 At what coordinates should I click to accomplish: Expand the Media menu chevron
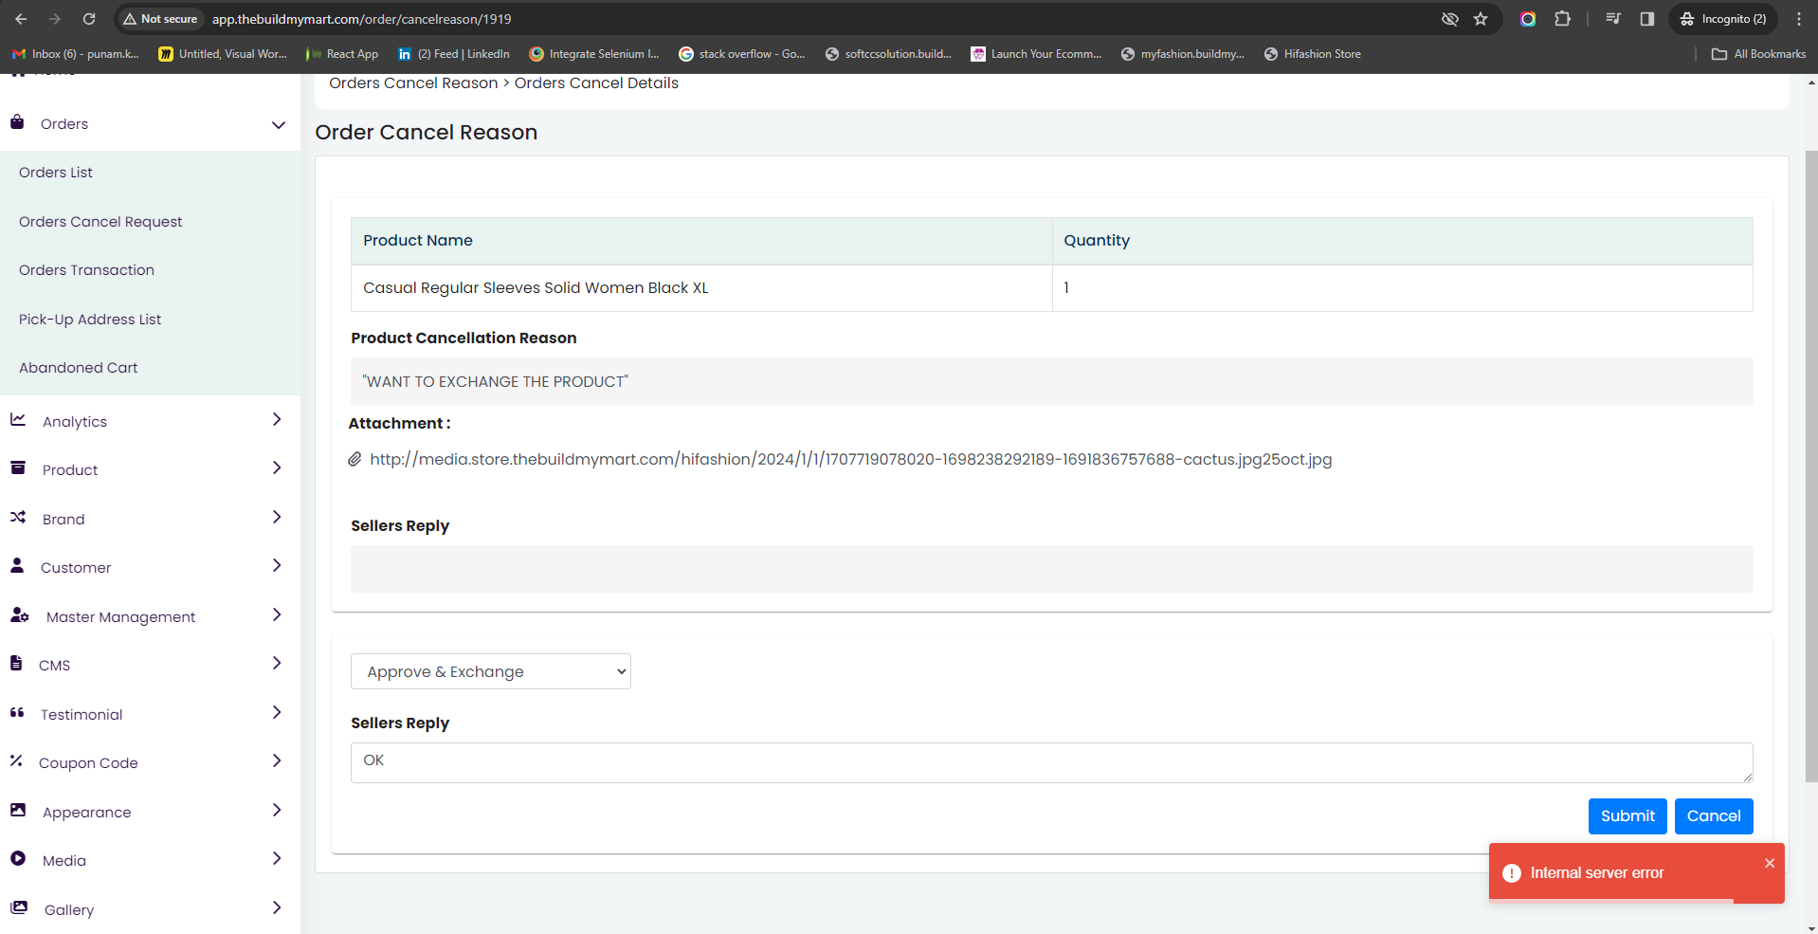[277, 858]
